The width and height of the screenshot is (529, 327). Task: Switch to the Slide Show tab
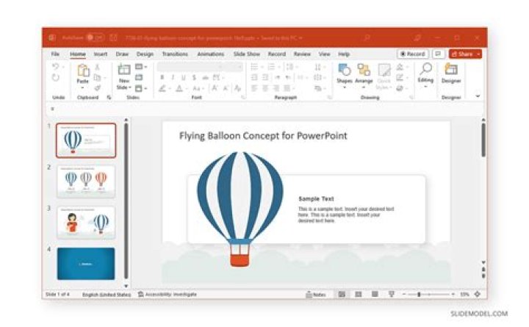(247, 54)
